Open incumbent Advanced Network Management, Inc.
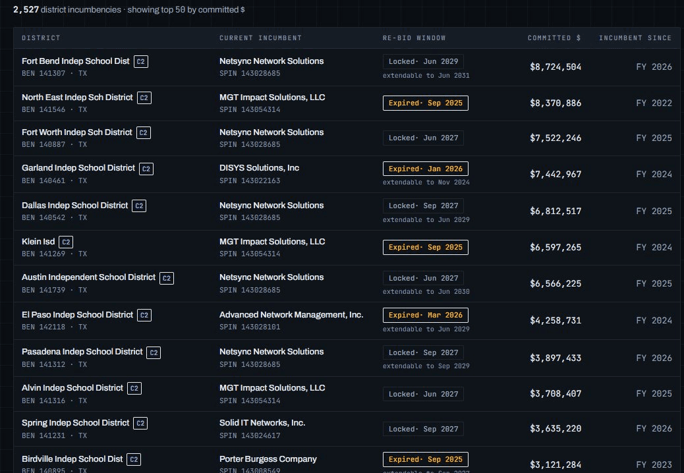Image resolution: width=684 pixels, height=473 pixels. click(291, 315)
